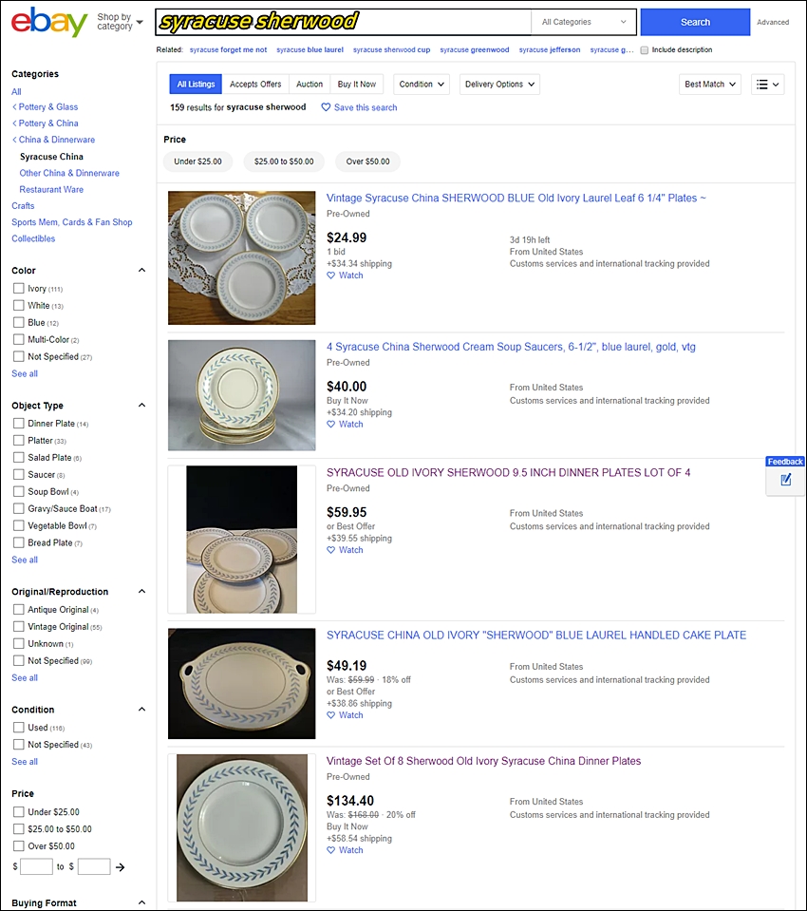Click the blue Search button
807x911 pixels.
[x=696, y=22]
